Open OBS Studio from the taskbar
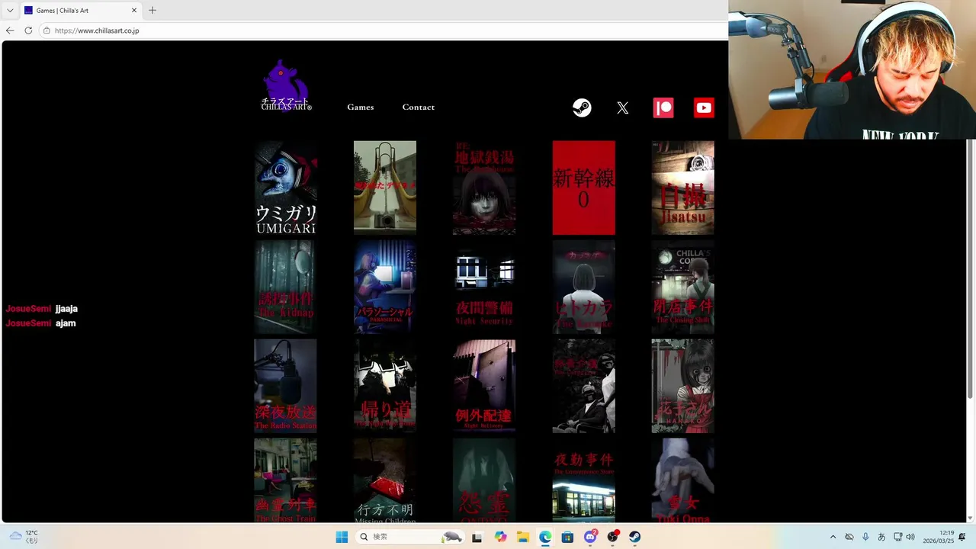 click(x=612, y=537)
